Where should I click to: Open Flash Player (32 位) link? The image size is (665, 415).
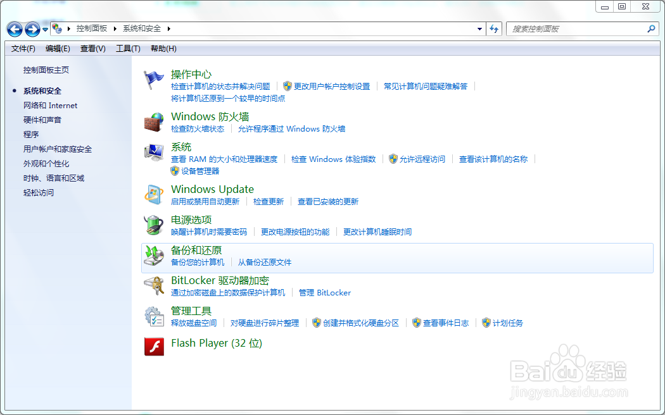point(217,343)
